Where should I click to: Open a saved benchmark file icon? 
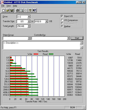8,10
